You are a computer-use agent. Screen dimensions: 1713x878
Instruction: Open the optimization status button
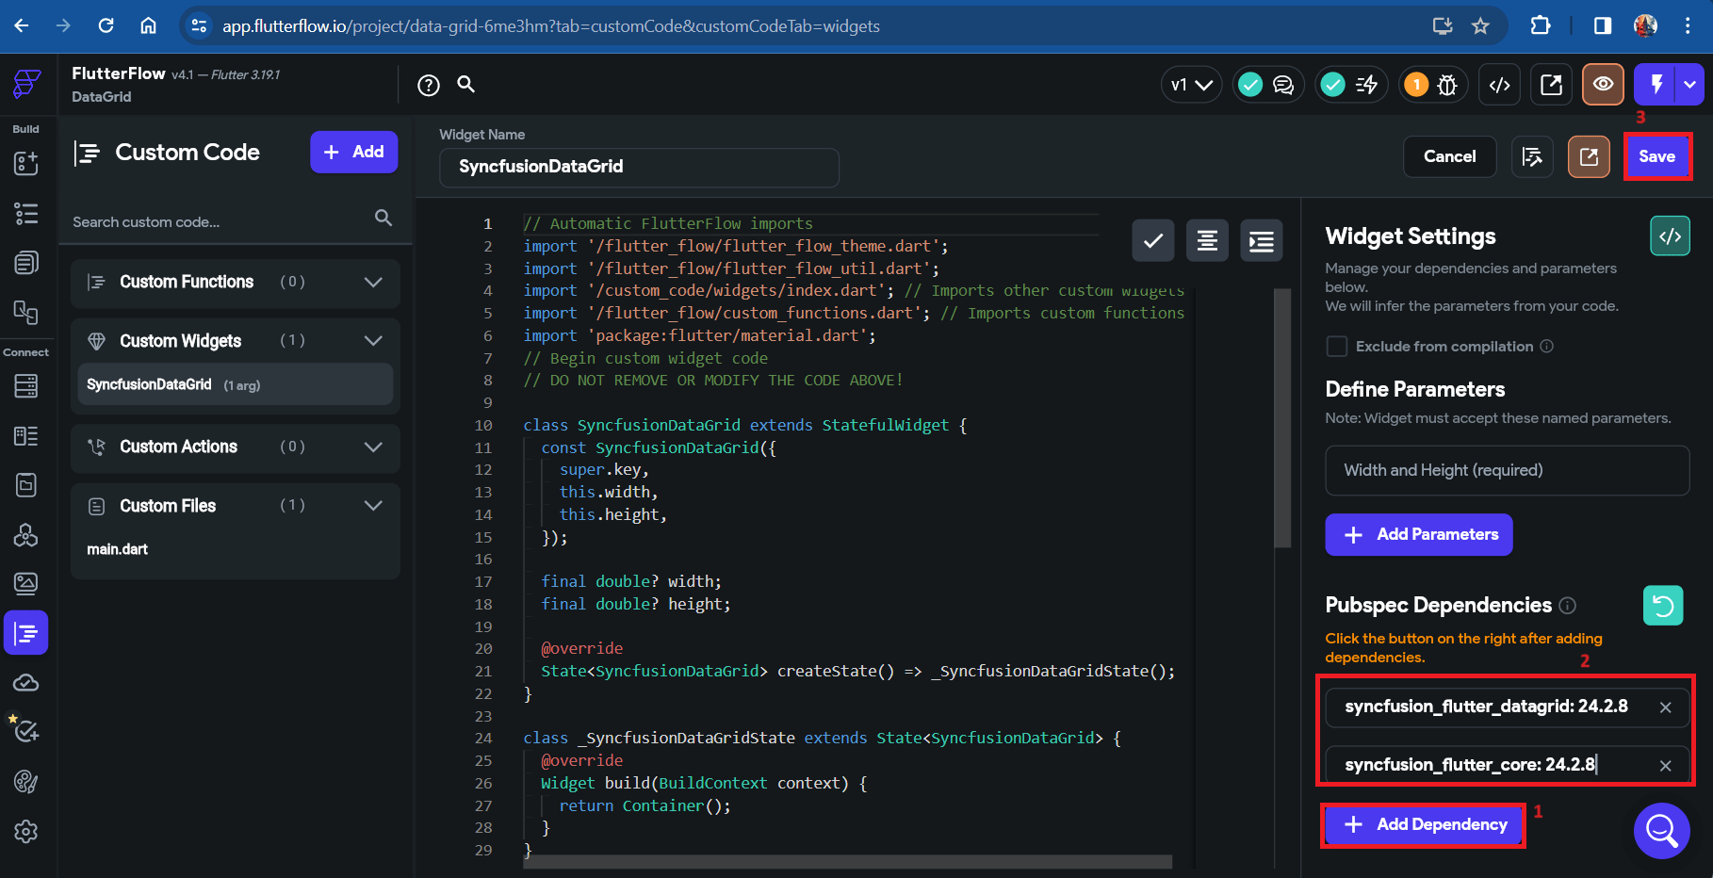(1351, 85)
